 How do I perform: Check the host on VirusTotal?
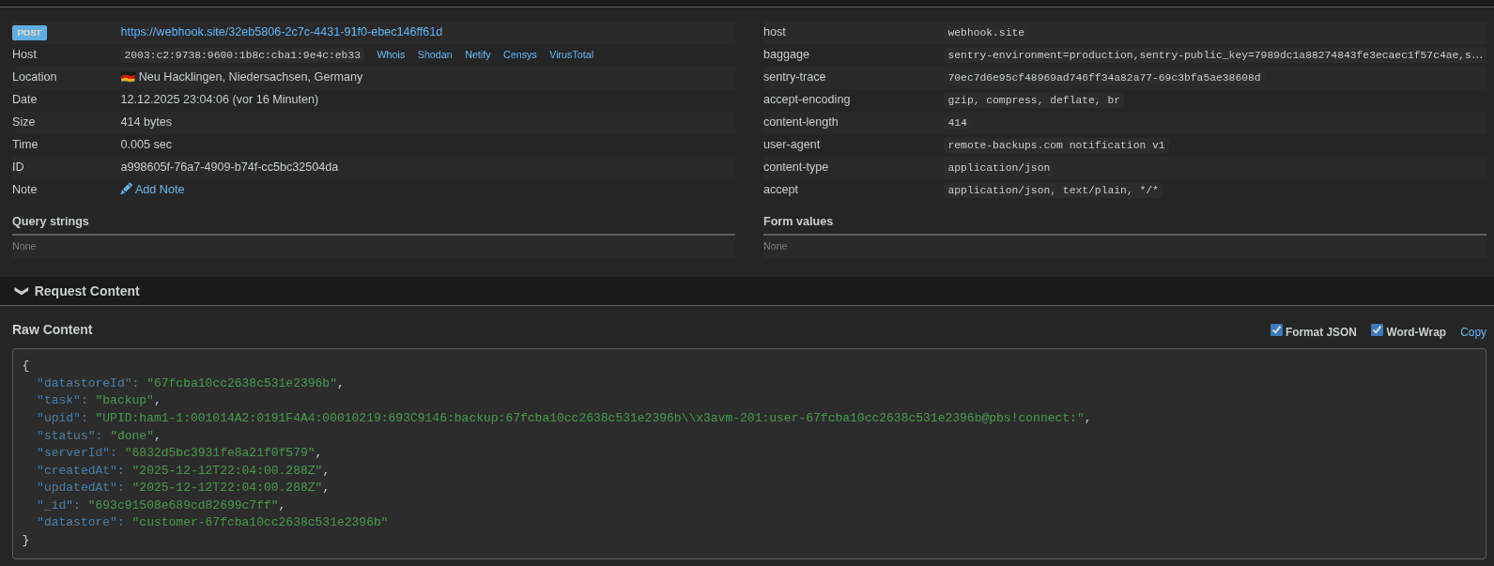pyautogui.click(x=571, y=55)
